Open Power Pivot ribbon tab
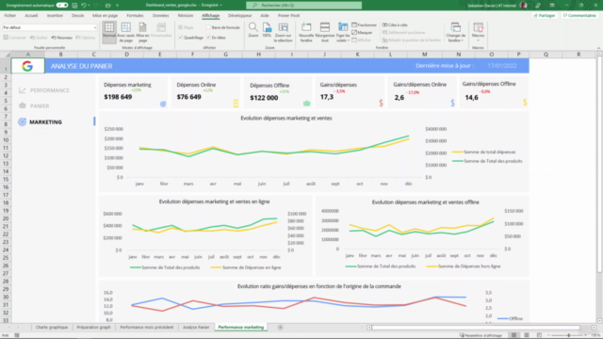Image resolution: width=603 pixels, height=339 pixels. (x=289, y=15)
